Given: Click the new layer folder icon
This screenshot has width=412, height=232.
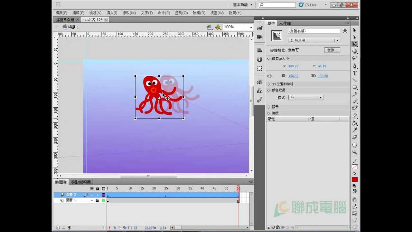Looking at the screenshot, I should tap(63, 228).
